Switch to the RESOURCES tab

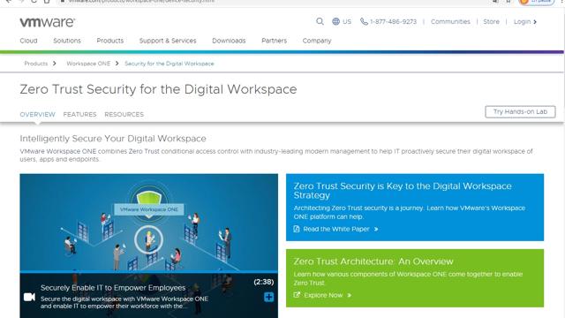[x=124, y=114]
